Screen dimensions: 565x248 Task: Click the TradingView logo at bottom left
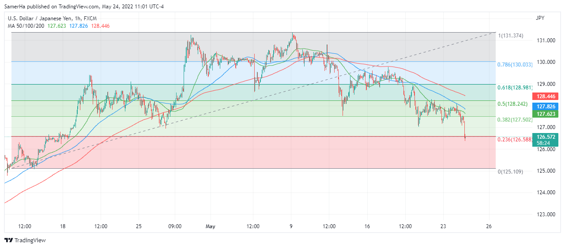coord(25,240)
